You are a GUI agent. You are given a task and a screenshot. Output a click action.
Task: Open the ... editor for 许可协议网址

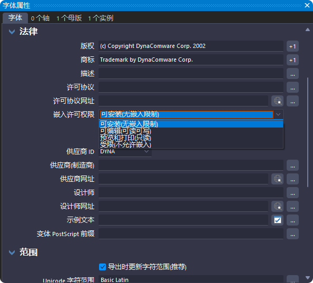coord(292,101)
